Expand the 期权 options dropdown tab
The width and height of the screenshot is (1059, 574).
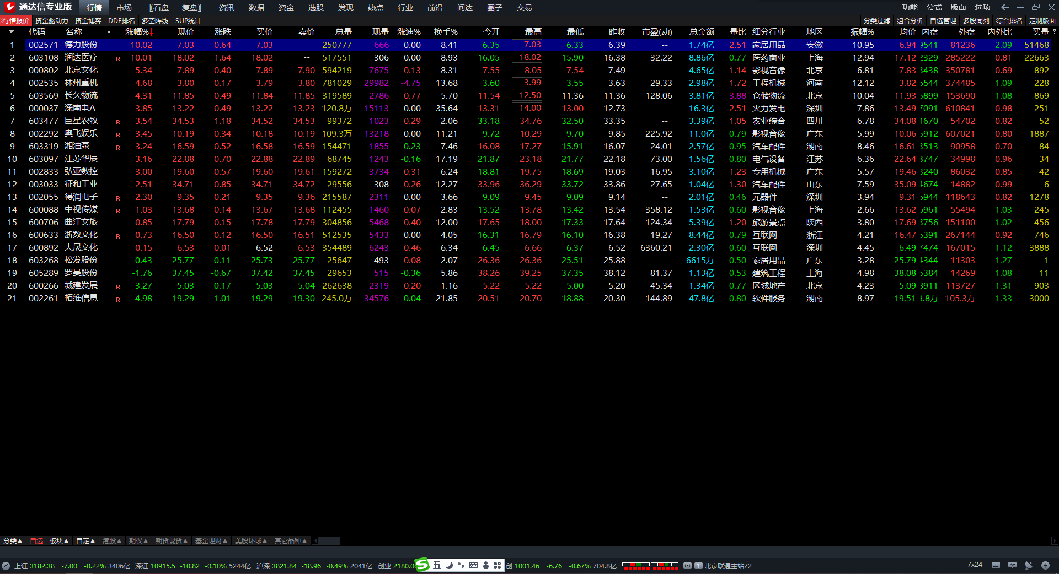pos(138,541)
